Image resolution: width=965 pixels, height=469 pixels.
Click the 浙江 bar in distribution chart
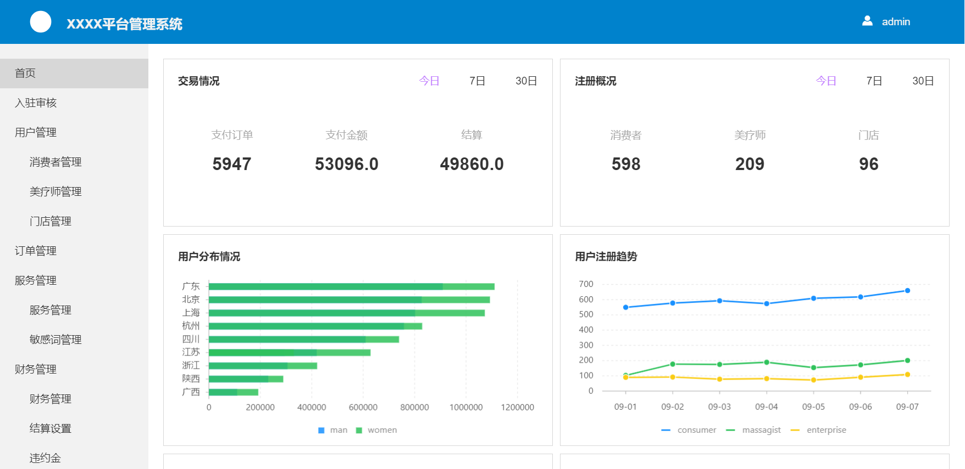(x=263, y=365)
